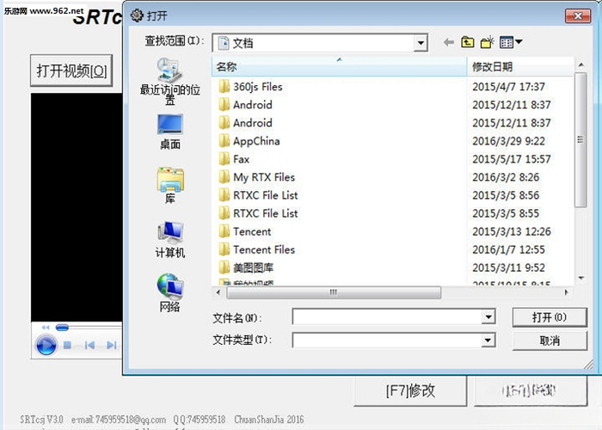The height and width of the screenshot is (430, 602).
Task: Sort by 名称 column header
Action: coord(339,66)
